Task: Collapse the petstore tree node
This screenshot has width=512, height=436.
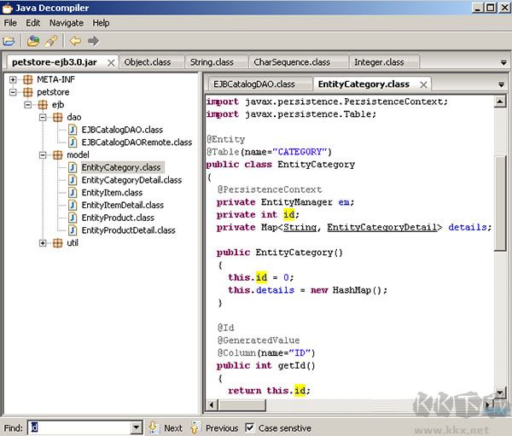Action: pyautogui.click(x=13, y=92)
